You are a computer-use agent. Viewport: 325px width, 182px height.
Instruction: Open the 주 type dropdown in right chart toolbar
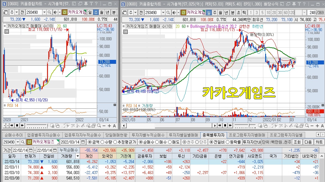[136, 13]
